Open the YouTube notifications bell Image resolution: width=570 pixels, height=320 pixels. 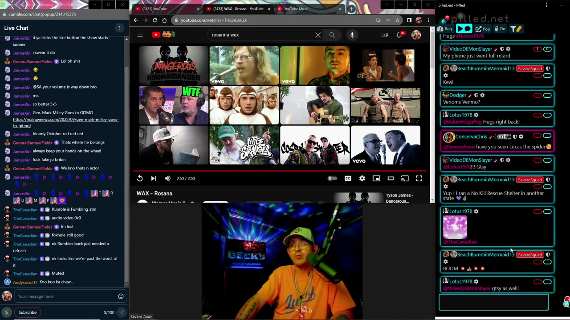pyautogui.click(x=400, y=35)
